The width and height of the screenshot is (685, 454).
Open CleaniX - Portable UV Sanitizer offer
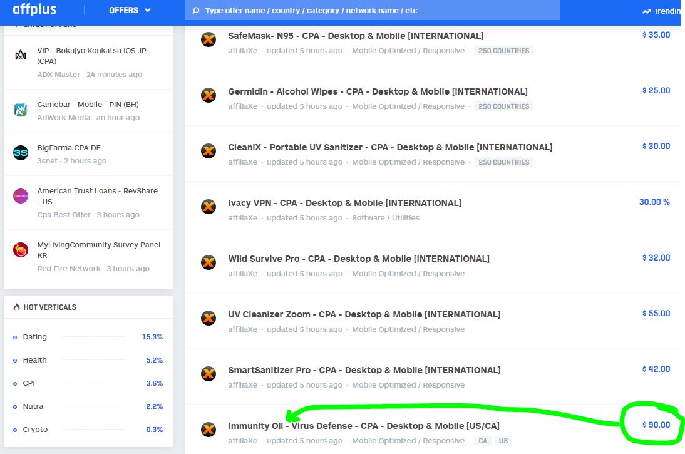point(390,147)
